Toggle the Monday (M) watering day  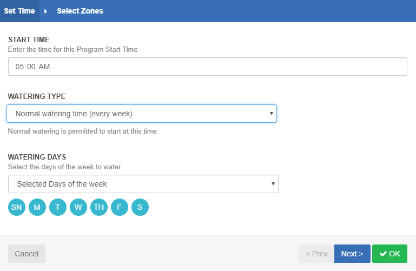coord(37,207)
